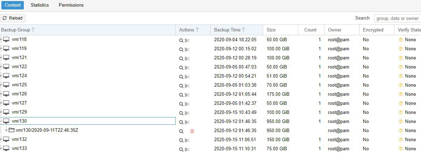Click prune scissors in vm/119 row
This screenshot has width=421, height=159.
(x=187, y=49)
